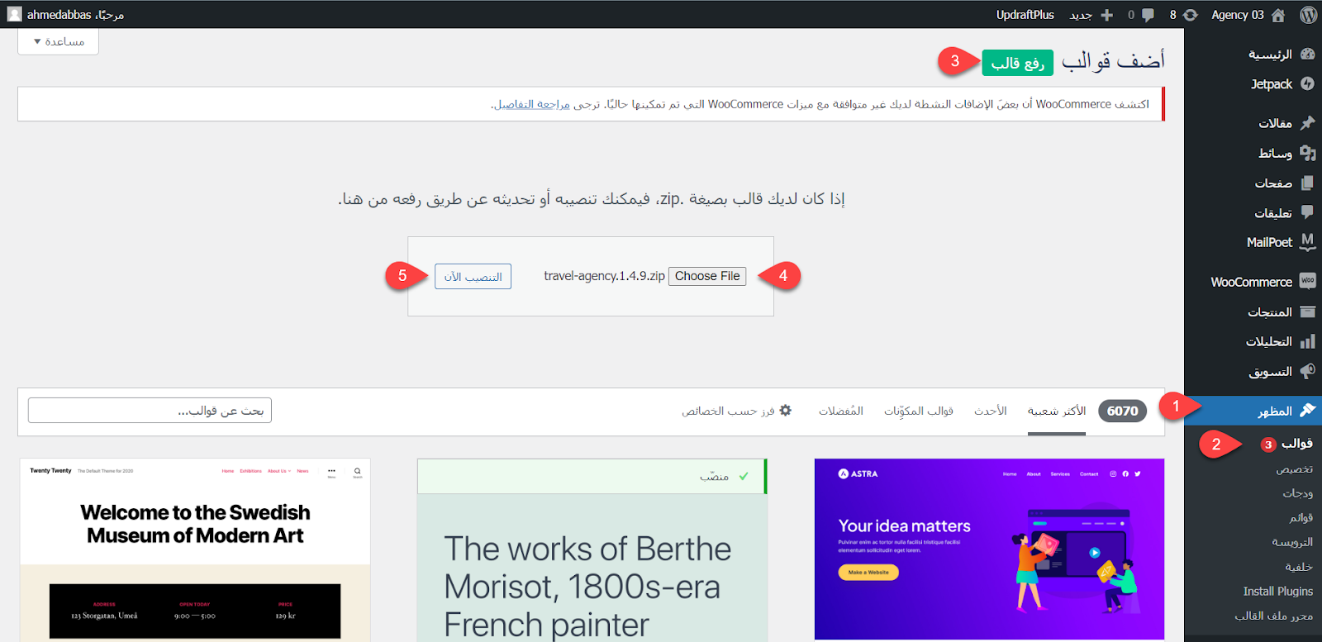Image resolution: width=1322 pixels, height=642 pixels.
Task: Open the ودجات submenu item
Action: 1298,493
